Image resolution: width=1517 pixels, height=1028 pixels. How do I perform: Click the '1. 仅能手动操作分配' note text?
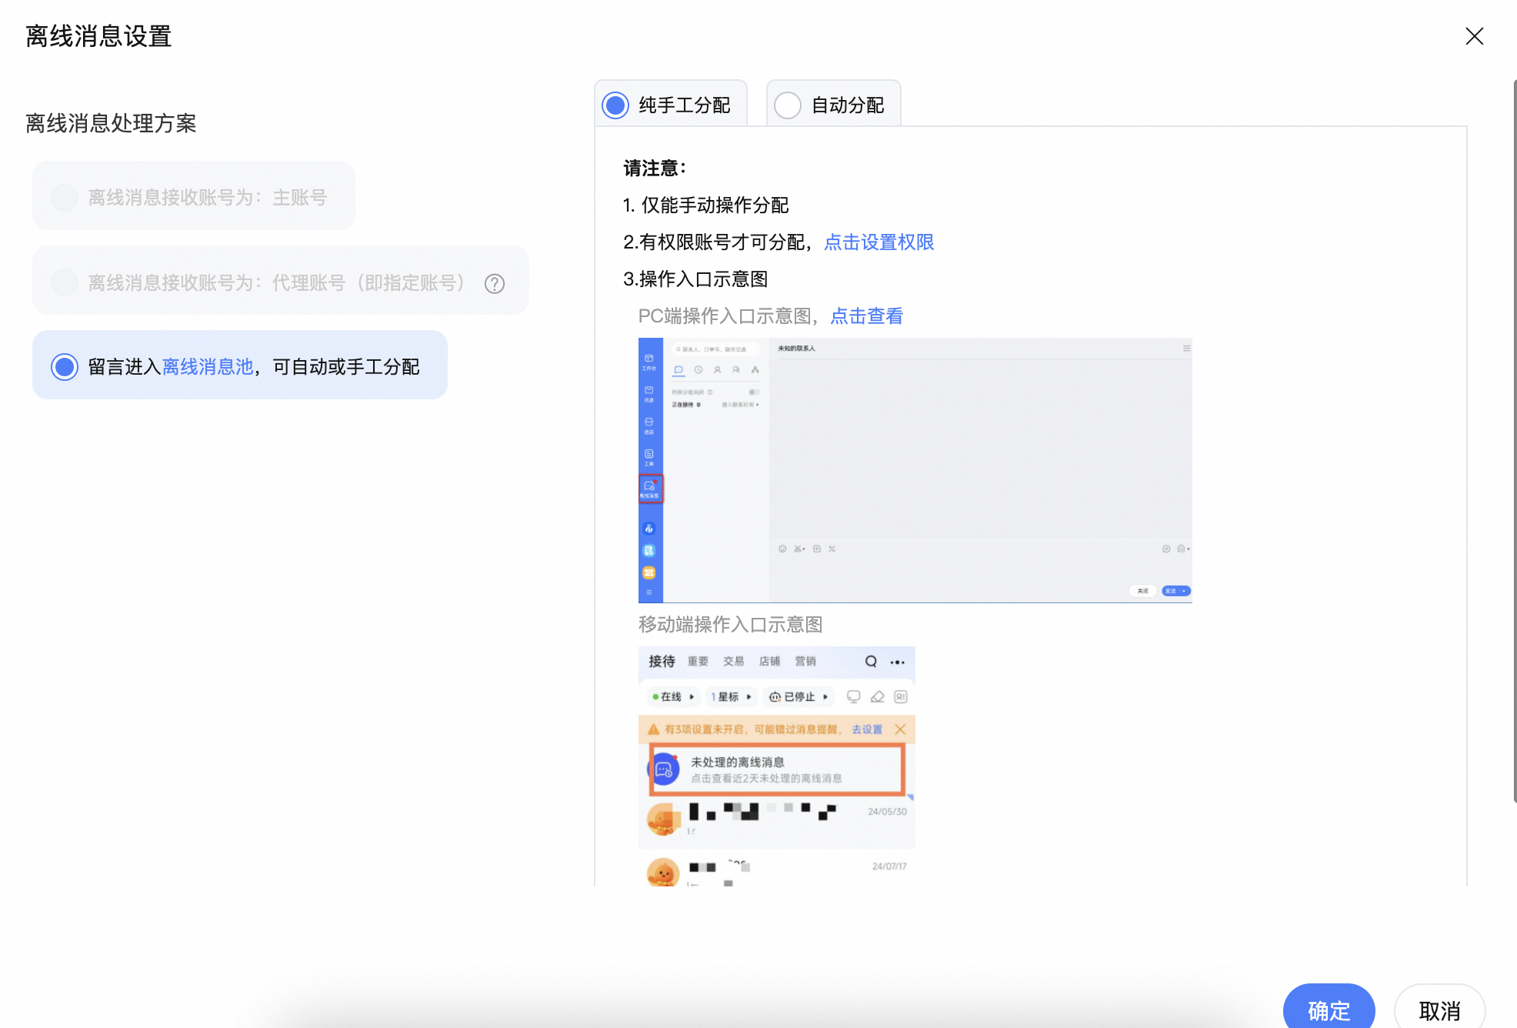pyautogui.click(x=706, y=205)
